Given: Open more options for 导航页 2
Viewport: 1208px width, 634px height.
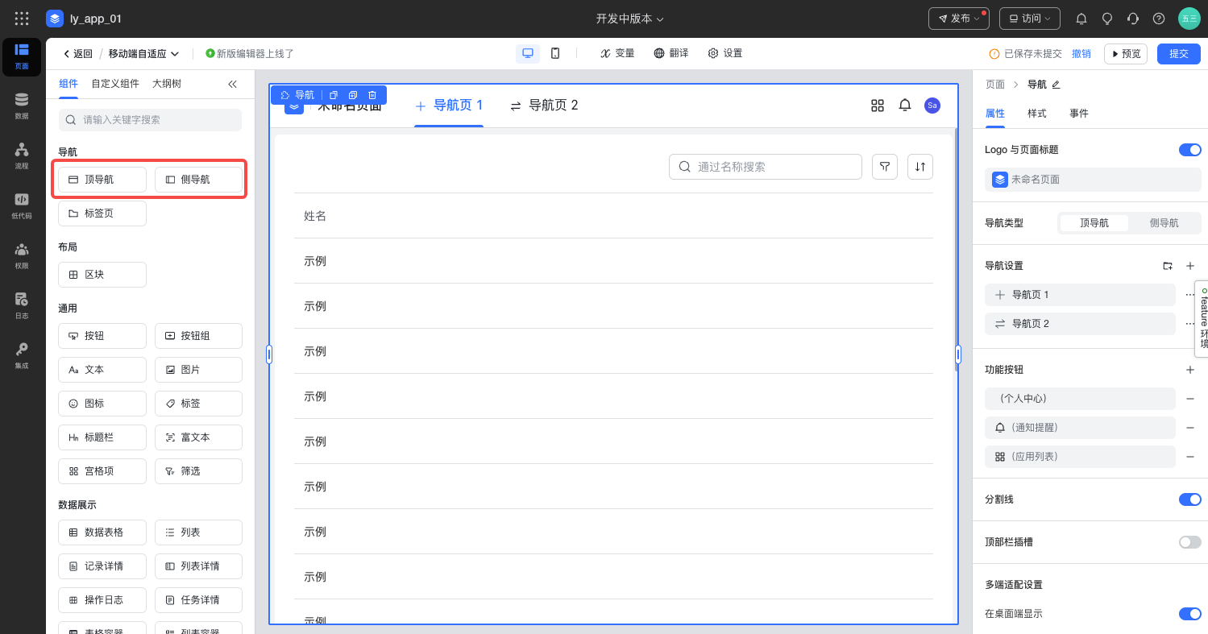Looking at the screenshot, I should (1190, 324).
